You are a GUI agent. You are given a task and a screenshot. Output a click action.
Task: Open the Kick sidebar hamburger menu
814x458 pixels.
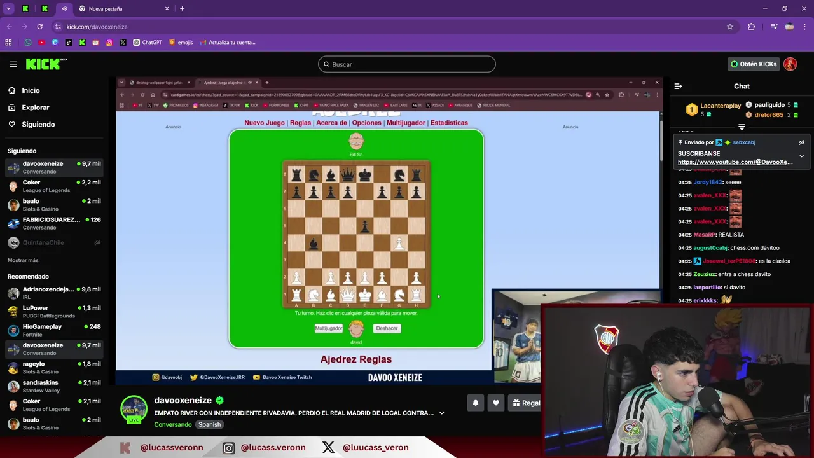click(13, 64)
